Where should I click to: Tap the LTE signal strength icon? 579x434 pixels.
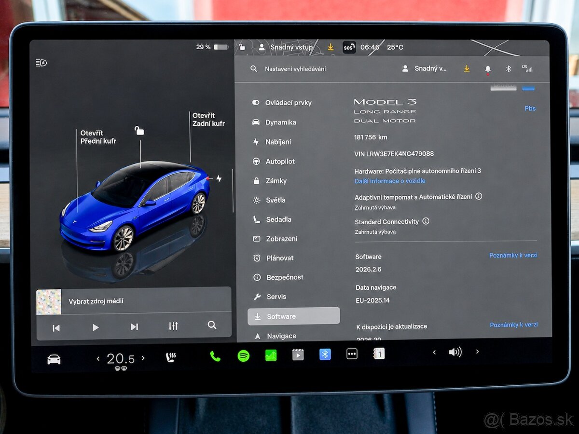tap(527, 68)
